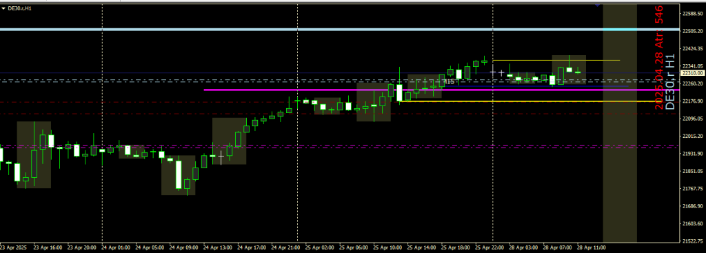Click the red Atr: 546 text label
The height and width of the screenshot is (253, 706).
658,27
